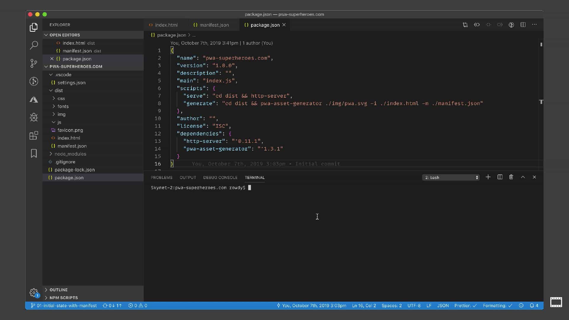Screen dimensions: 569x320
Task: Kill terminal with trash icon
Action: 511,177
